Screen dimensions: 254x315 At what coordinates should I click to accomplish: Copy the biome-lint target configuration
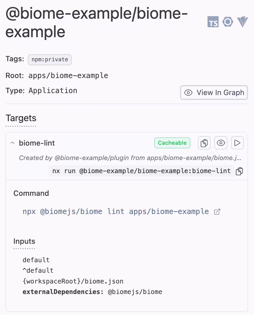(x=204, y=143)
